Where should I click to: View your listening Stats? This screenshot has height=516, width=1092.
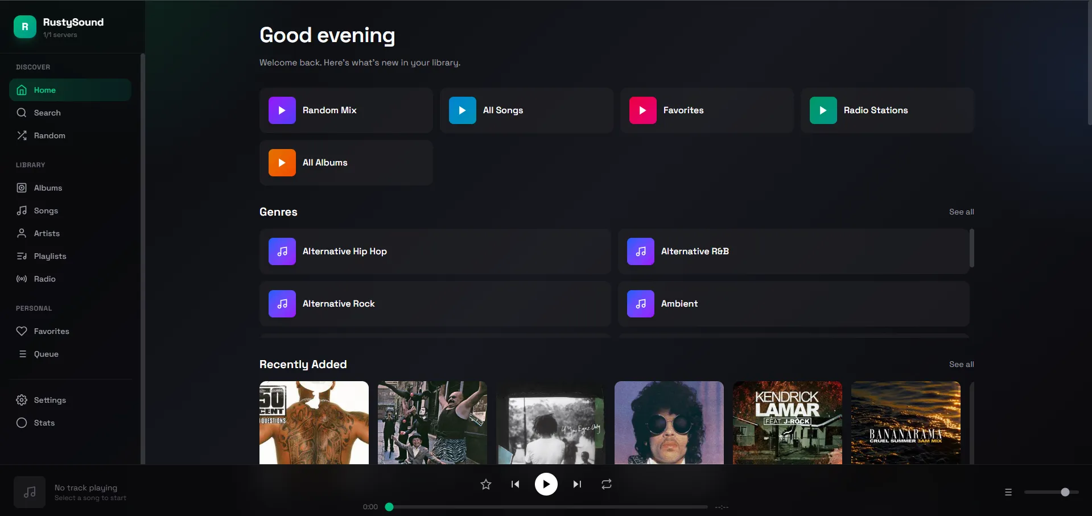[44, 423]
